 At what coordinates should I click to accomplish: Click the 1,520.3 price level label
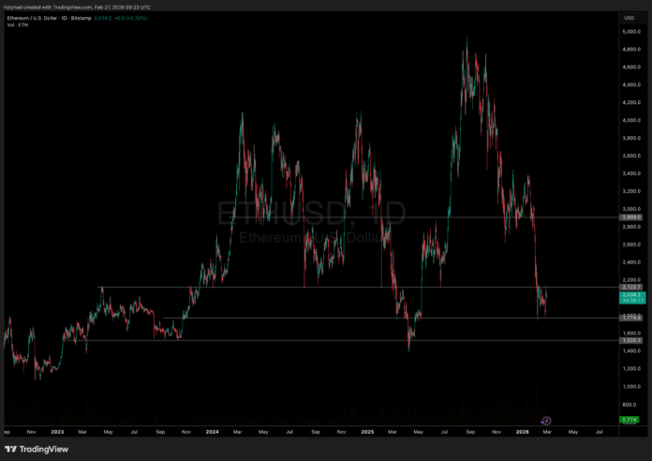click(630, 340)
